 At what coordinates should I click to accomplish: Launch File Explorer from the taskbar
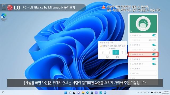click(x=83, y=93)
